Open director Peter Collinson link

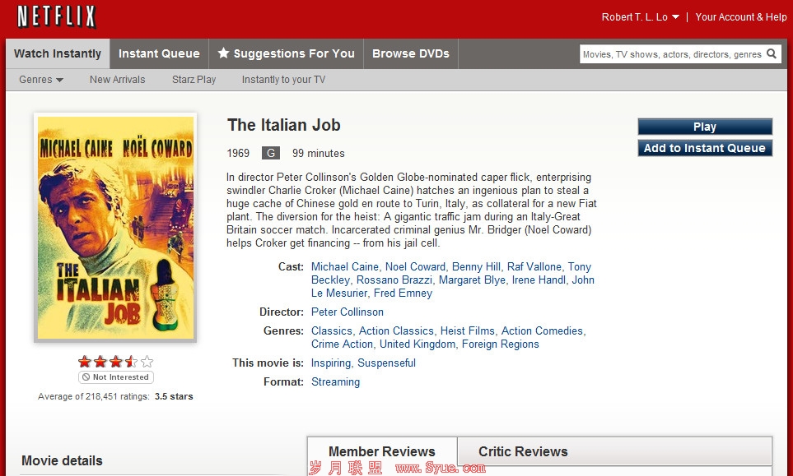click(348, 312)
